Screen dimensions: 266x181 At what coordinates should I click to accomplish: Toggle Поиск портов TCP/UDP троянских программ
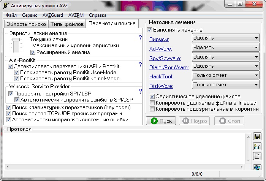coord(8,113)
